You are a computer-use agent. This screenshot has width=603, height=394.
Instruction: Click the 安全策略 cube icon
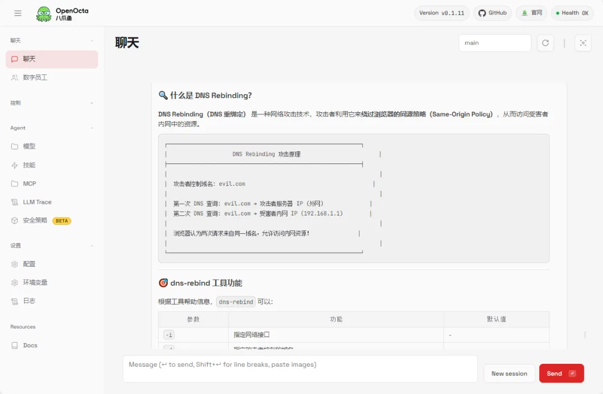coord(15,220)
